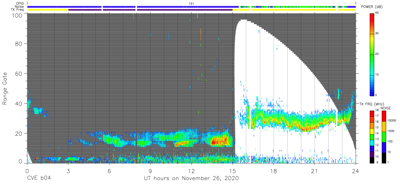This screenshot has height=185, width=400.
Task: Click the 21 hour tick label on the time axis
Action: [x=314, y=170]
